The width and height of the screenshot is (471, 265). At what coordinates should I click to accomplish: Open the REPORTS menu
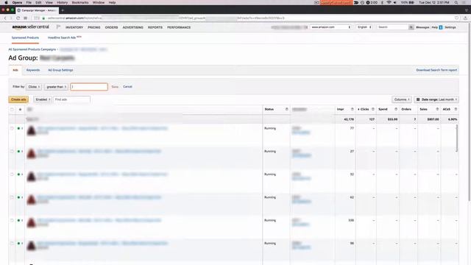click(x=155, y=27)
